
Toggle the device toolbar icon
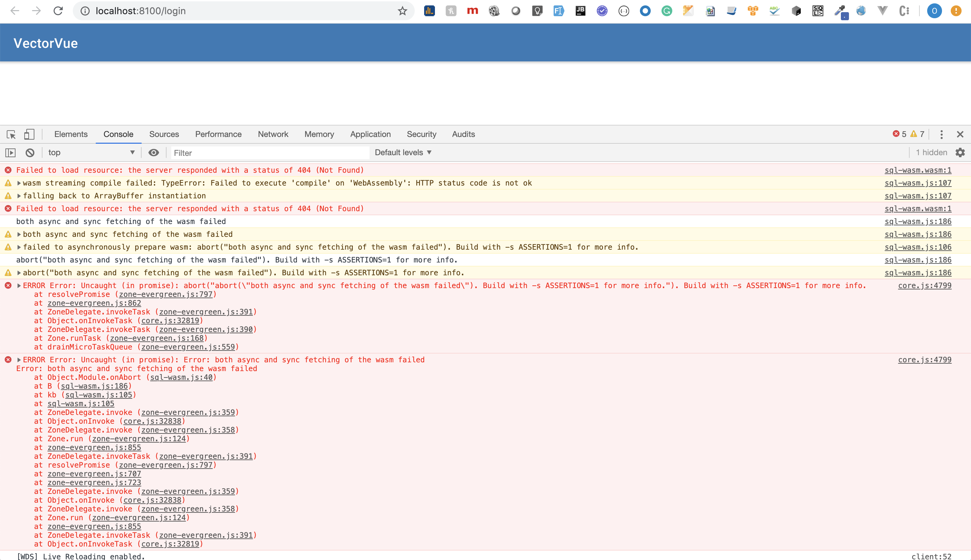29,134
